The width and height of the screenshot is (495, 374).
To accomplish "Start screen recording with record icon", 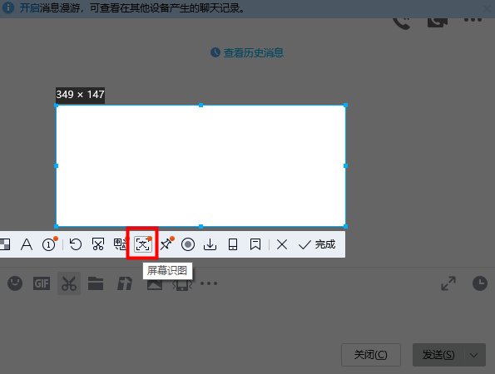I will tap(188, 244).
